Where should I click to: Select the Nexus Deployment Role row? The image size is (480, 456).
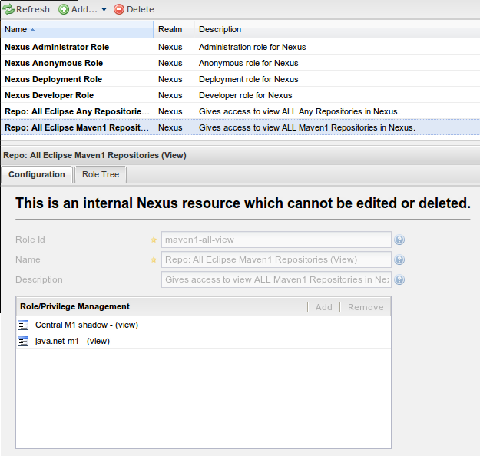click(240, 79)
